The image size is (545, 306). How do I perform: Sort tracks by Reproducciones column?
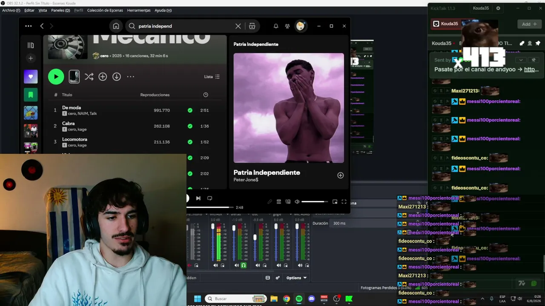(155, 95)
